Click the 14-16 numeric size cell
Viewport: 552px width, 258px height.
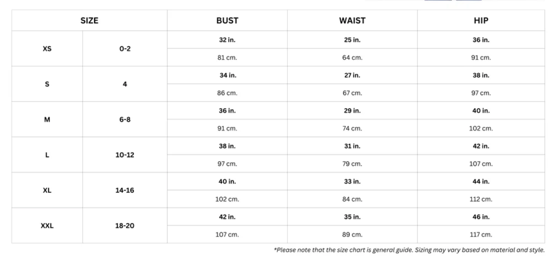[125, 190]
